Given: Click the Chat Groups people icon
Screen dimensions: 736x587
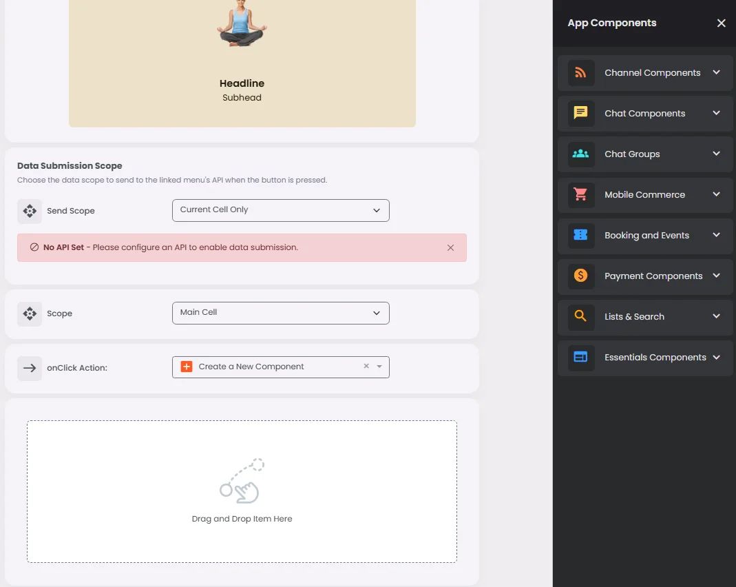Looking at the screenshot, I should click(x=580, y=154).
